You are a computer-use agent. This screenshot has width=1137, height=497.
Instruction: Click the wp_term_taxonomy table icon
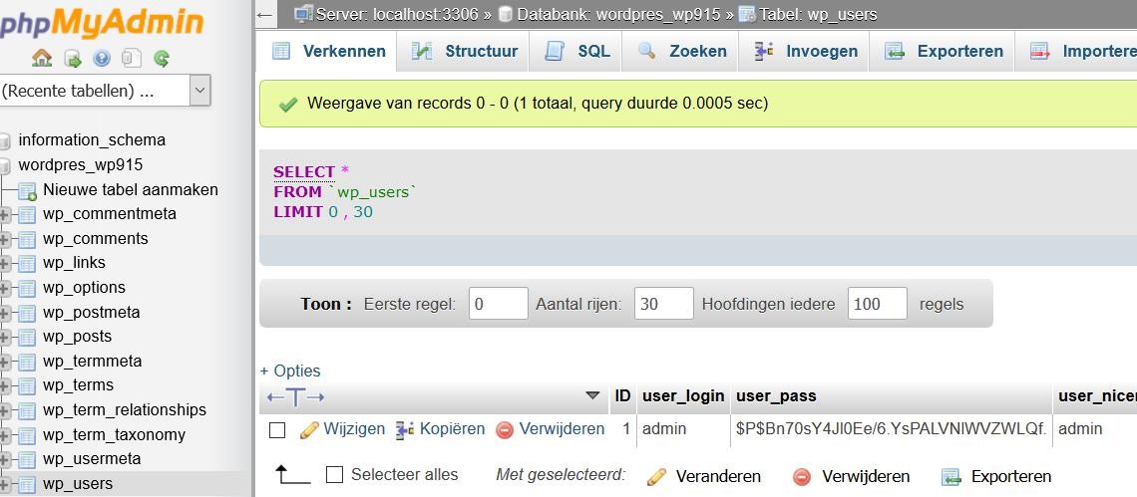tap(27, 435)
